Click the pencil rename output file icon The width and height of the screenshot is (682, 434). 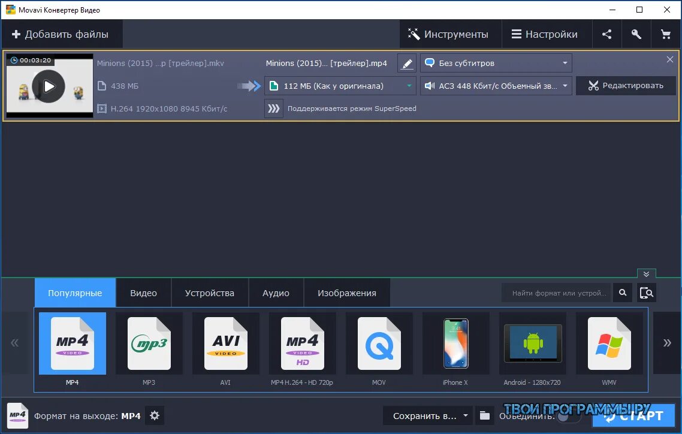407,64
